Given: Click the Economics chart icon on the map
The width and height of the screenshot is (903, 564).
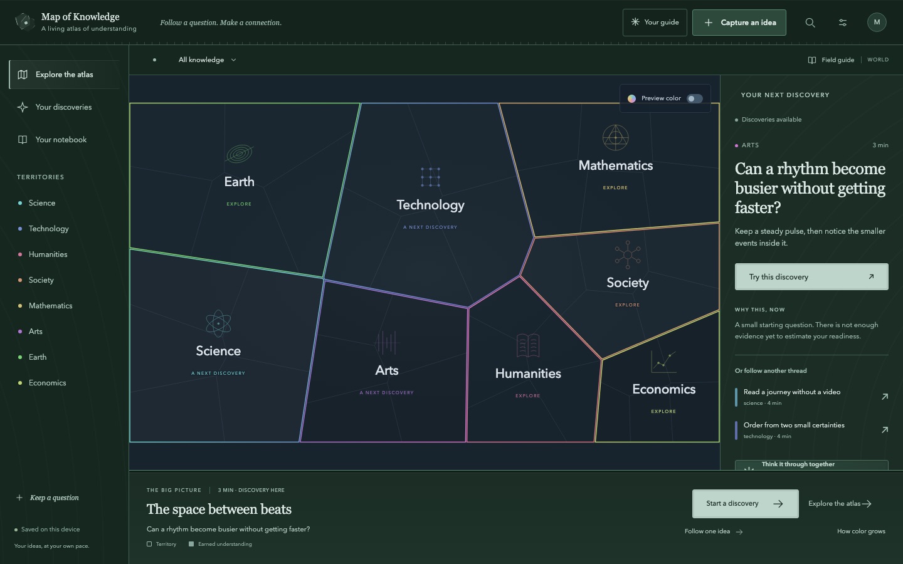Looking at the screenshot, I should pyautogui.click(x=663, y=362).
